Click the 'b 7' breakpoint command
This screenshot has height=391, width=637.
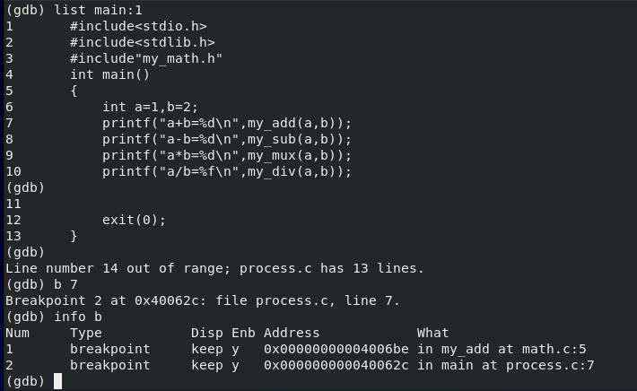tap(65, 284)
